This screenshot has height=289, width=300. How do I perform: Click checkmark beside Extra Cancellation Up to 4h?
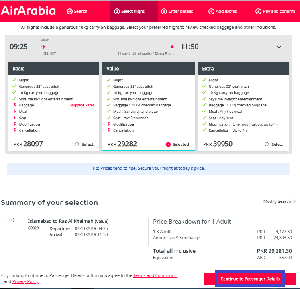[204, 130]
